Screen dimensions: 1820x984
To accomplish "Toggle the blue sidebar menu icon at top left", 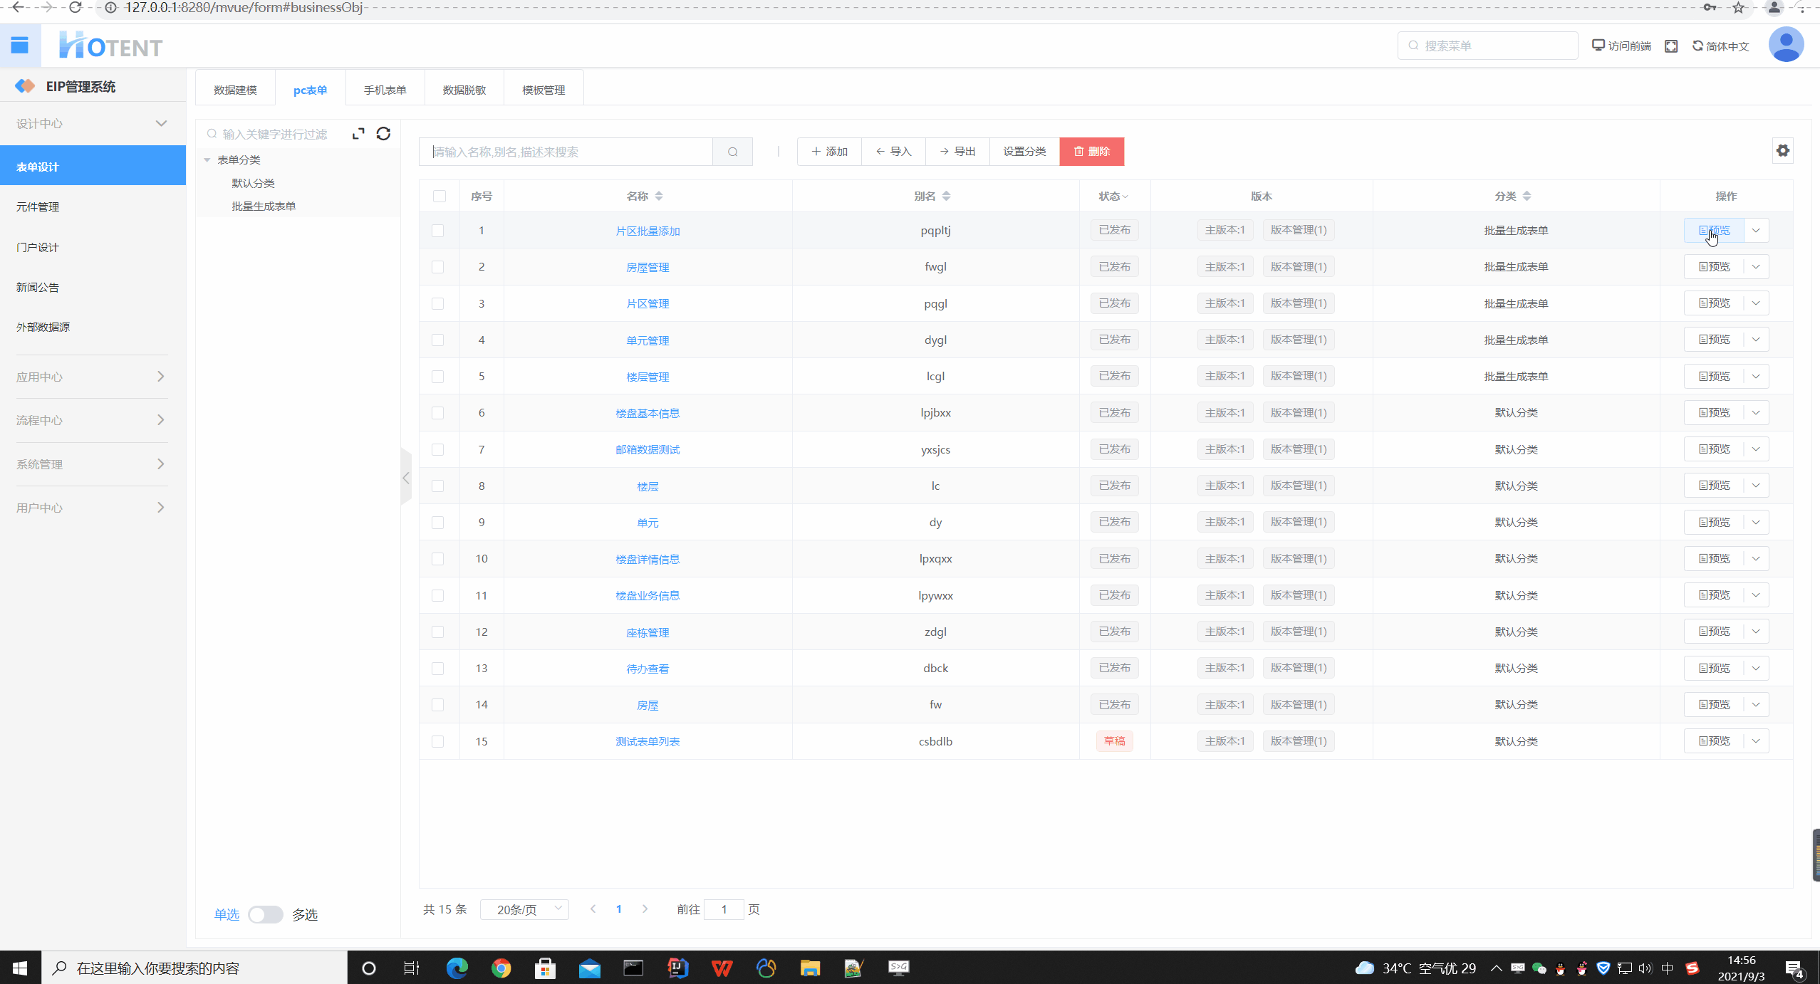I will (20, 46).
